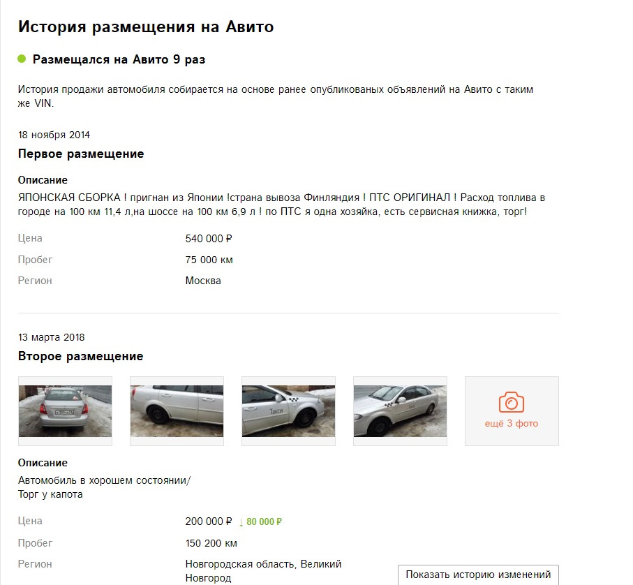Open the thumbnail showing the Такси door label
The width and height of the screenshot is (633, 585).
coord(288,411)
